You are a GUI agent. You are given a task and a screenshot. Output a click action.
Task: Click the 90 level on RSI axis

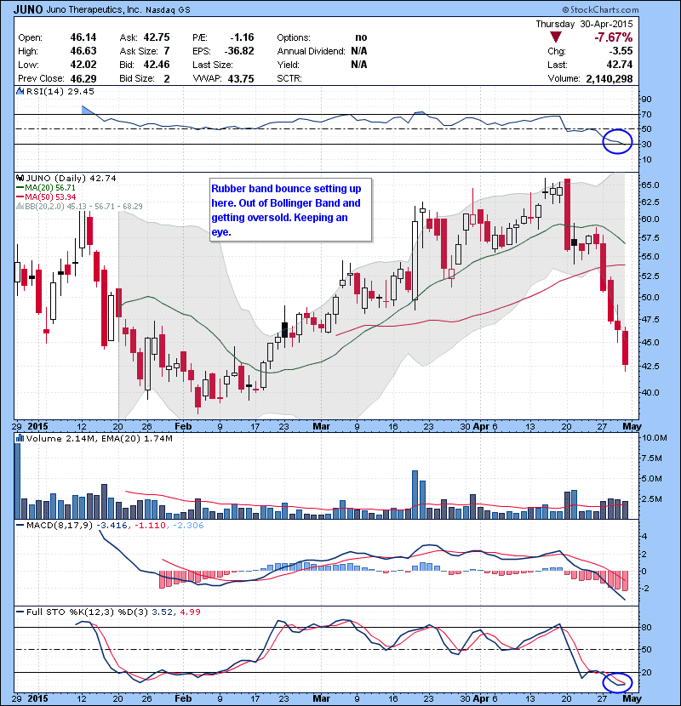pyautogui.click(x=646, y=99)
